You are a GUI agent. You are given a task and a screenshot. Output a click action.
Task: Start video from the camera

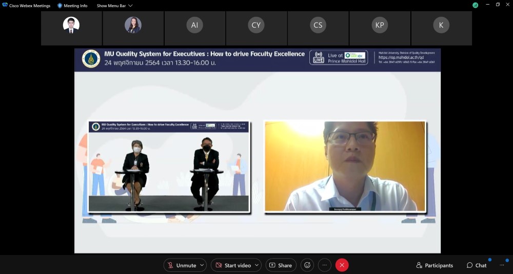tap(233, 265)
